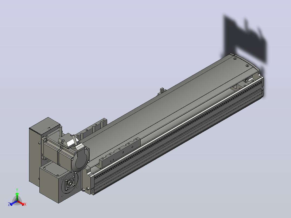Select the circular output flange on gearbox face

(70, 183)
